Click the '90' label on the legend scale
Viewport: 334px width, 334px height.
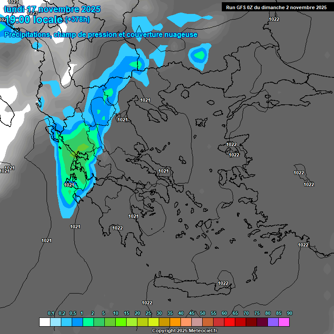tap(289, 314)
